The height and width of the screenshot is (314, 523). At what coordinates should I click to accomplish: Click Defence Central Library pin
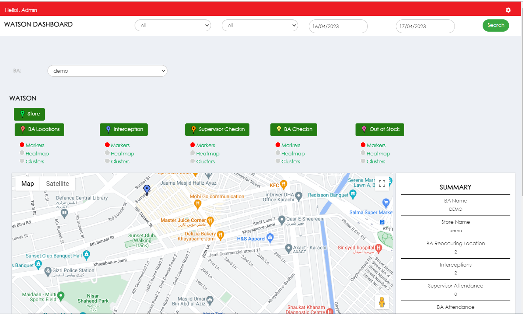(x=64, y=213)
